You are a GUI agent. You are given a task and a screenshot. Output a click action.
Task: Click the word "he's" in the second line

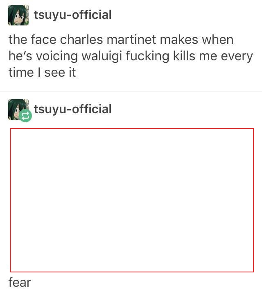pos(20,56)
